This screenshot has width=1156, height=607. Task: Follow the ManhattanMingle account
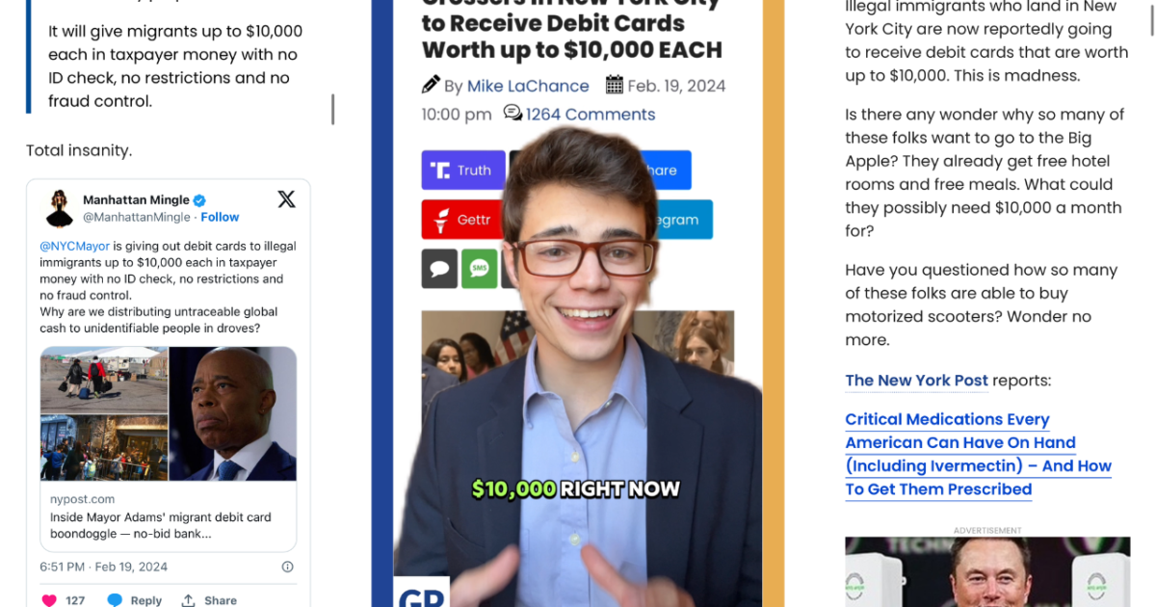[220, 217]
